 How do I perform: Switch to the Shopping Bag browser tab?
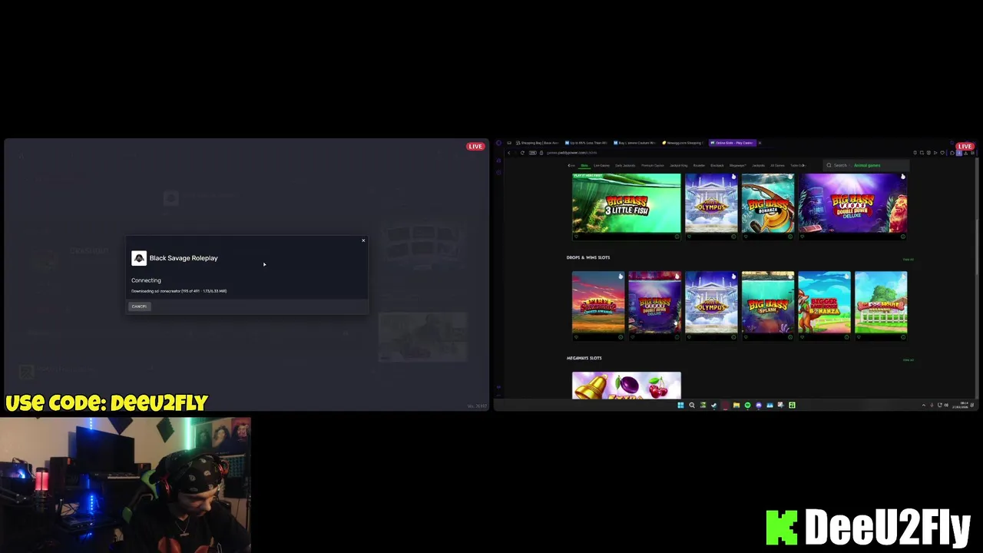538,143
